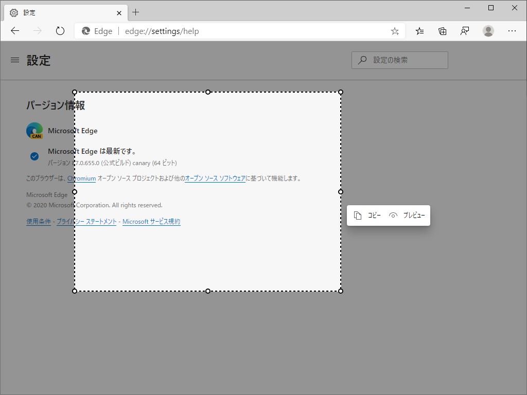Open the Microsoft サービス規約 link
The width and height of the screenshot is (527, 395).
coord(151,222)
